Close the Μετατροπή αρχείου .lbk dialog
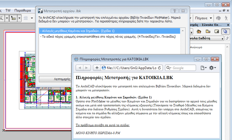This screenshot has height=140, width=232. click(183, 11)
